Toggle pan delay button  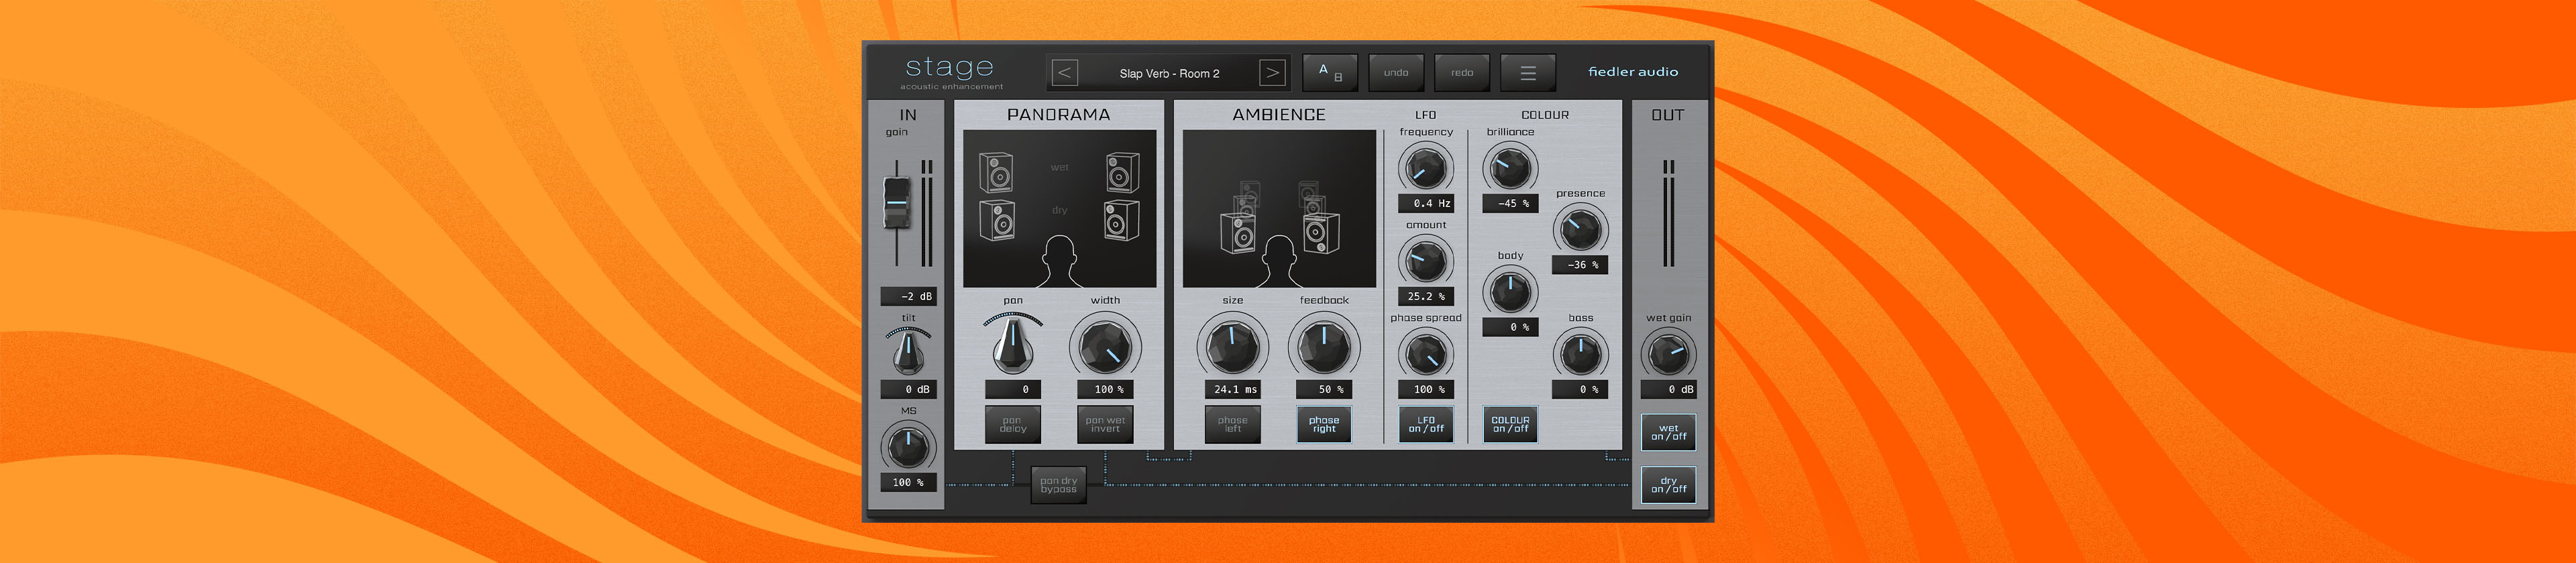point(1013,424)
